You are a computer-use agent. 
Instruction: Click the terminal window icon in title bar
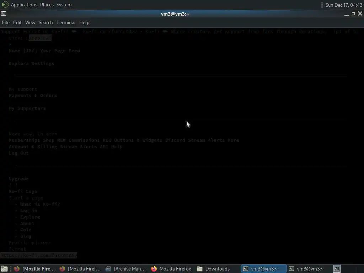coord(4,14)
